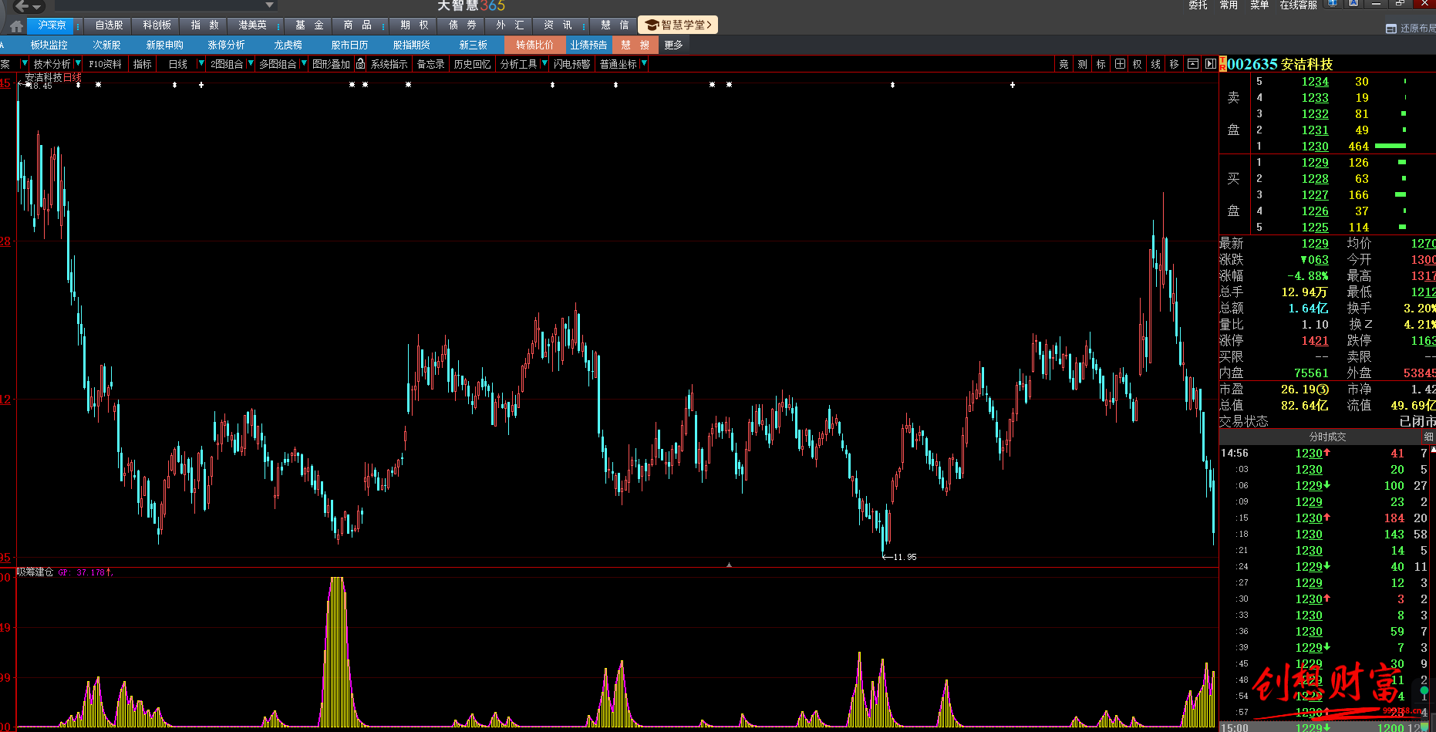Open the 期权 tab
The height and width of the screenshot is (732, 1436).
(414, 25)
